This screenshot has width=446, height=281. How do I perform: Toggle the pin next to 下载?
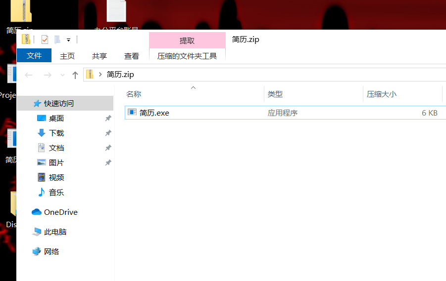click(x=108, y=133)
